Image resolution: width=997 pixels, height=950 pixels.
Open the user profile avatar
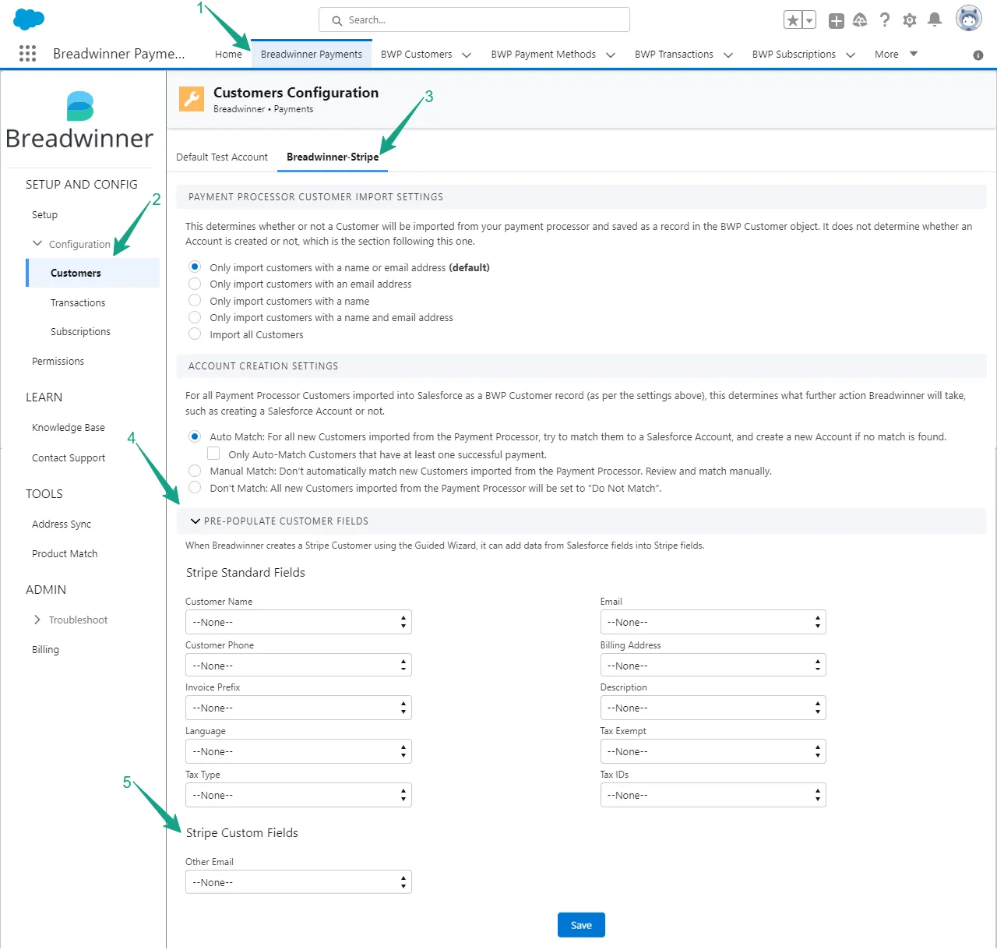969,19
